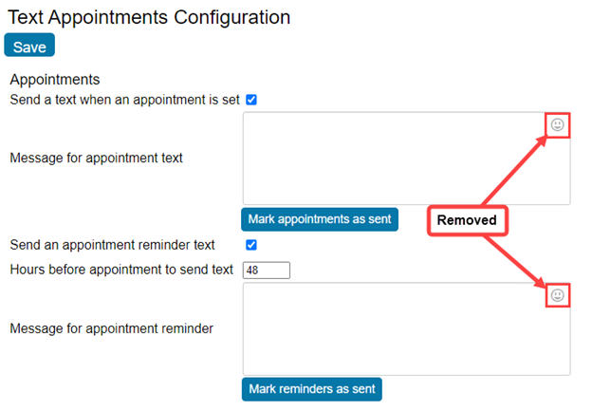592x411 pixels.
Task: Click the 'Send an appointment reminder text' label
Action: 112,245
